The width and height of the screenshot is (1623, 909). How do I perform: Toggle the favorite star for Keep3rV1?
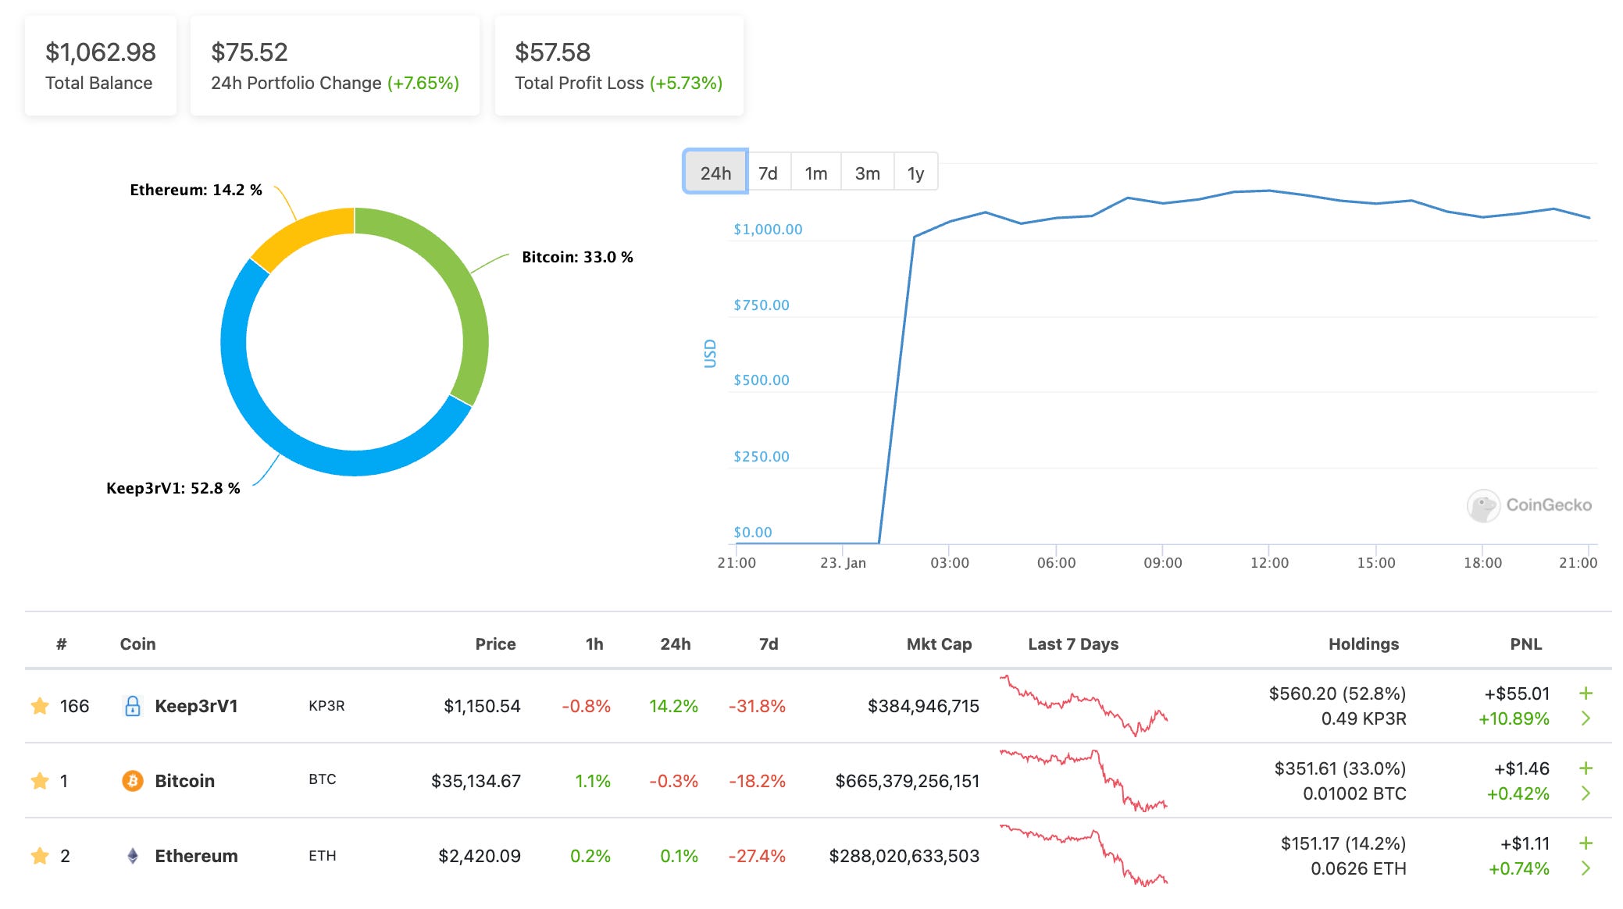[x=39, y=704]
